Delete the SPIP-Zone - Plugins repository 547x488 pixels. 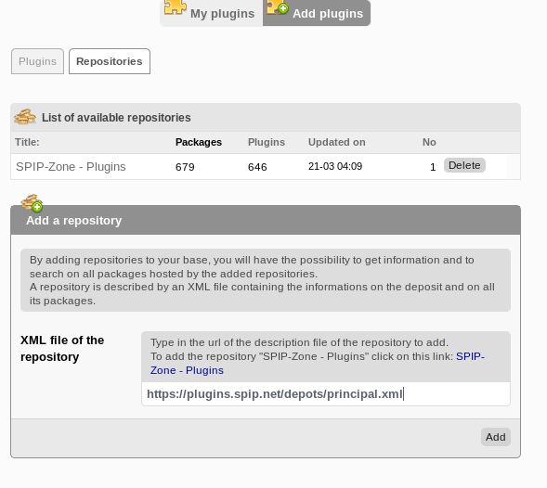point(464,165)
